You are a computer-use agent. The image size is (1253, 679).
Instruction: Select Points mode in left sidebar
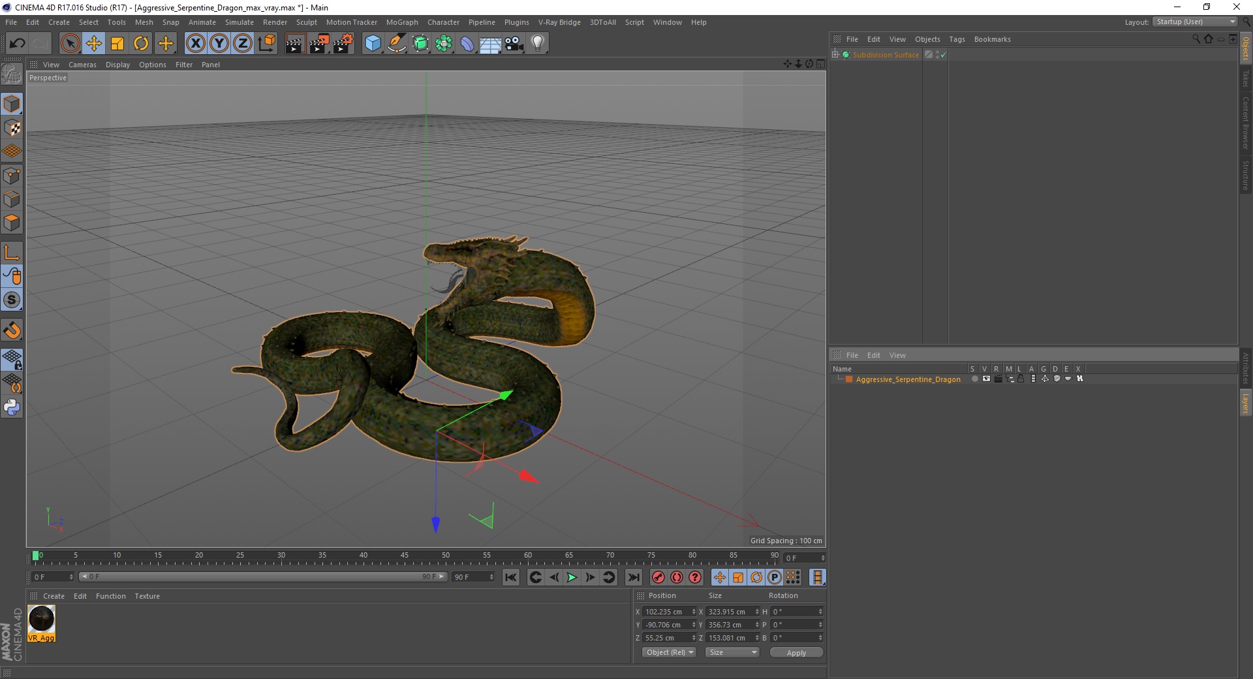[12, 176]
